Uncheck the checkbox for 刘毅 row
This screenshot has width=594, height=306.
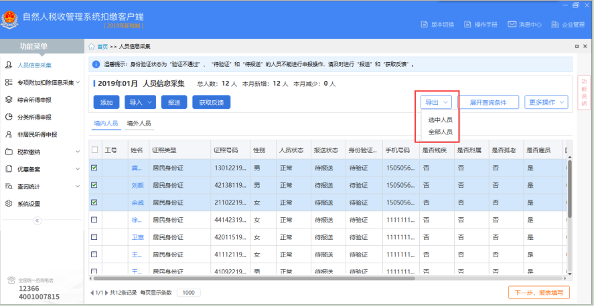pos(94,185)
